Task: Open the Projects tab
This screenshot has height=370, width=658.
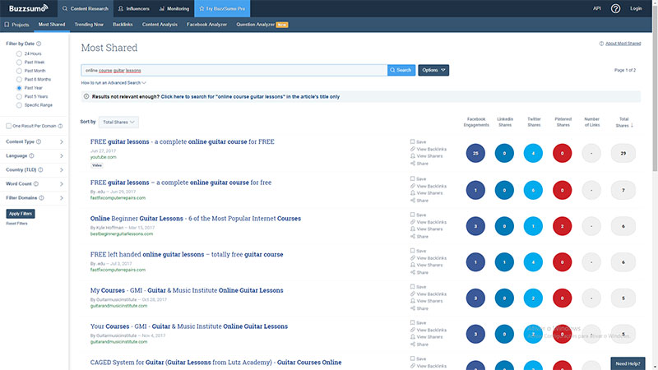Action: pos(16,25)
